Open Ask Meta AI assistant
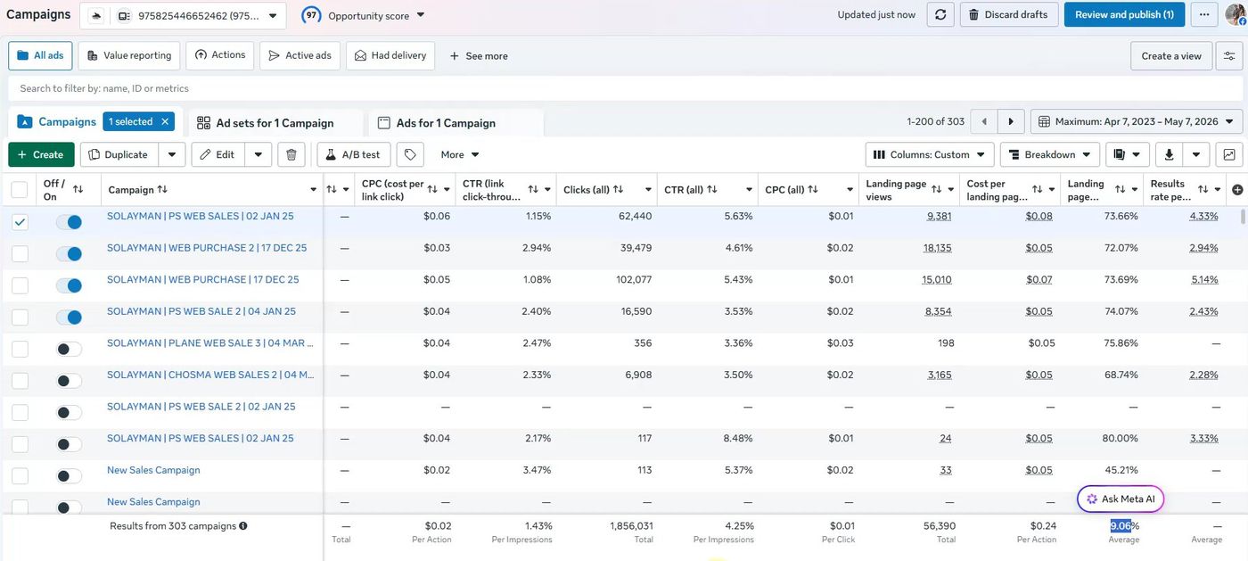This screenshot has width=1248, height=561. (1121, 499)
